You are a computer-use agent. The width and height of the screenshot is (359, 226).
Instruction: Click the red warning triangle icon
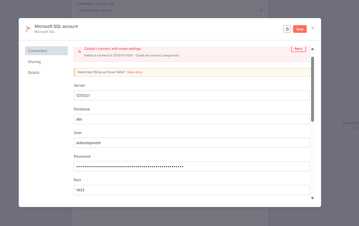tap(80, 52)
